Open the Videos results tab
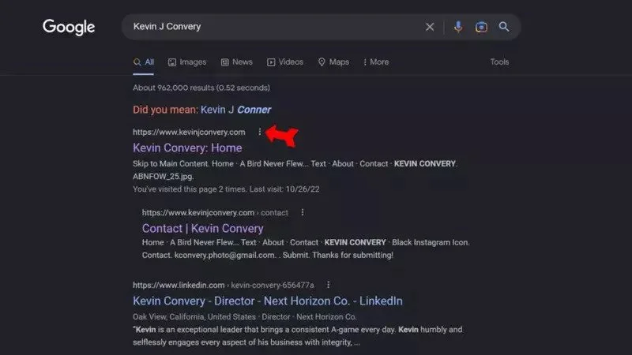The width and height of the screenshot is (632, 355). (x=284, y=62)
